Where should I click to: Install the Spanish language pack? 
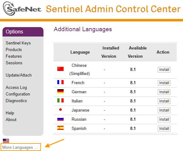164,129
